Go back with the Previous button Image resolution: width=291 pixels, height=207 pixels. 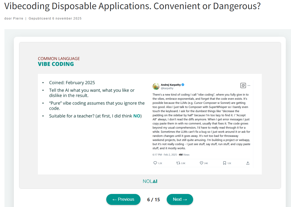pyautogui.click(x=123, y=199)
